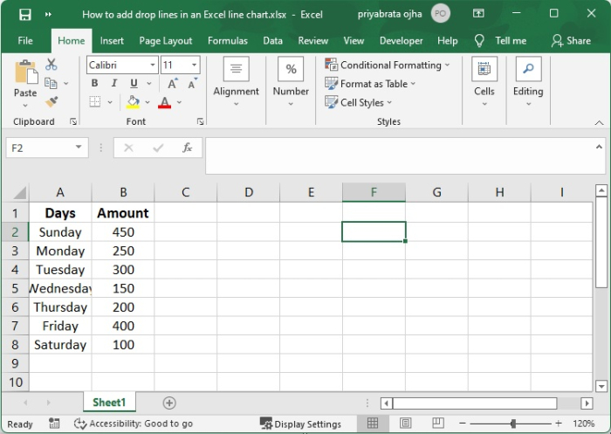
Task: Select cell B2 containing 450
Action: (x=123, y=232)
